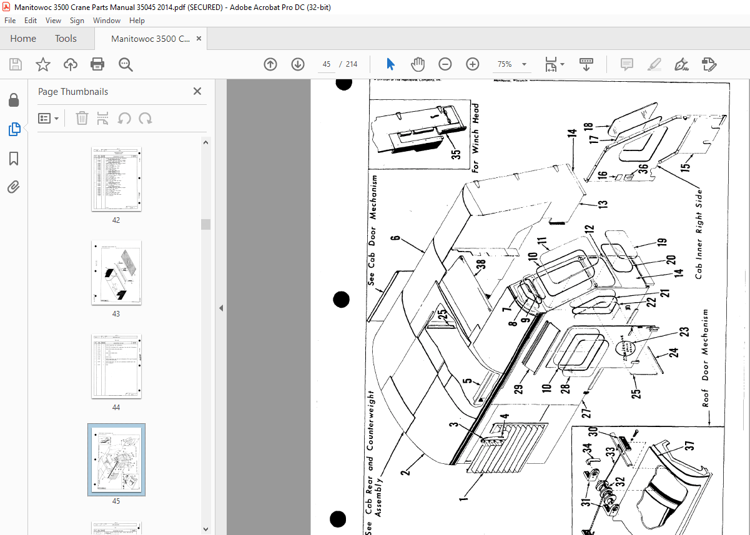This screenshot has height=535, width=750.
Task: Rotate the selected page counterclockwise
Action: (x=124, y=118)
